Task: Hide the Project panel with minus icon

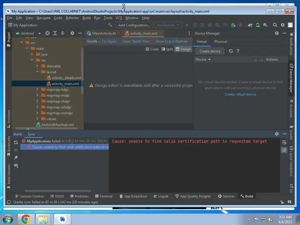Action: tap(80, 33)
